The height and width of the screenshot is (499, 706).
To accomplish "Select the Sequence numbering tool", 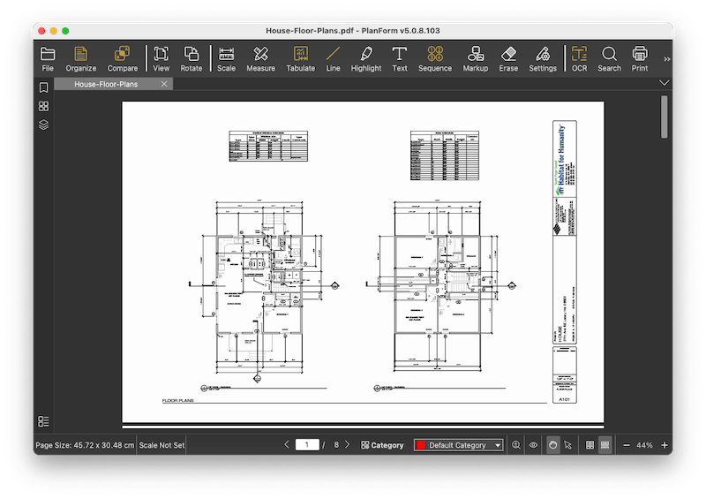I will (x=435, y=59).
